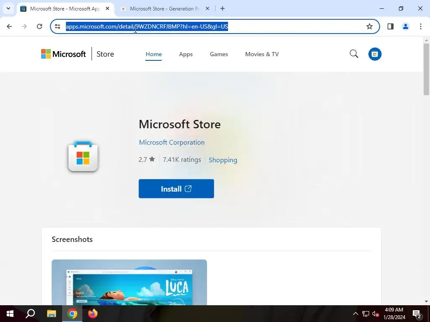Launch Firefox from the taskbar
The height and width of the screenshot is (322, 430).
click(93, 314)
